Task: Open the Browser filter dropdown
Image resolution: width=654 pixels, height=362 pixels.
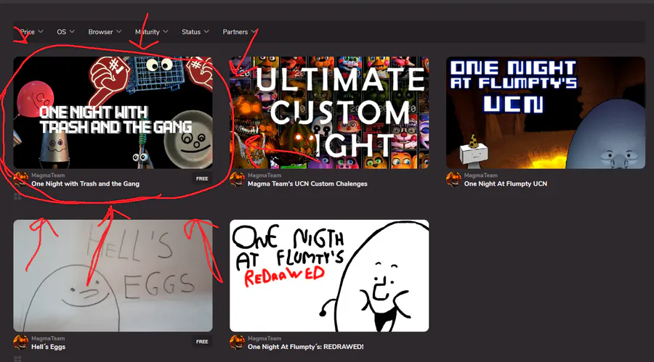Action: coord(105,32)
